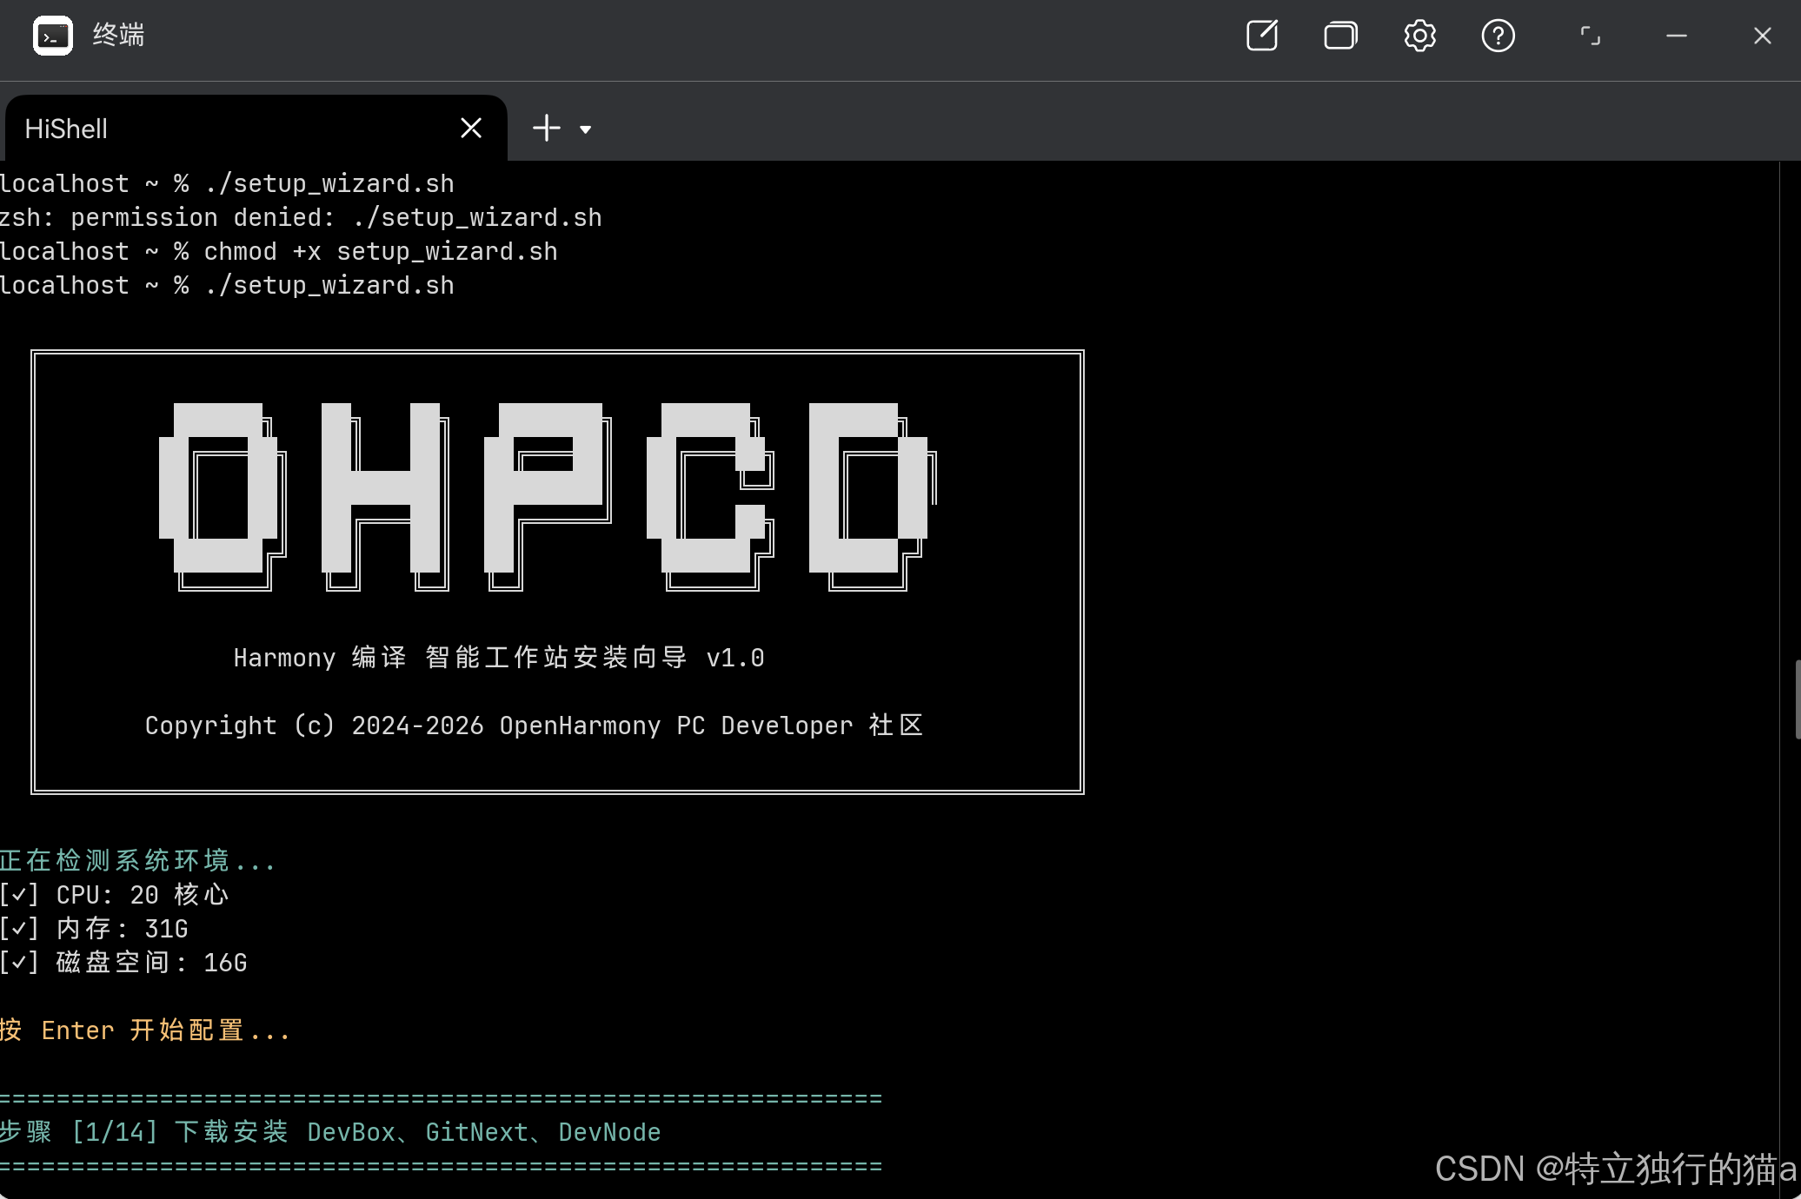
Task: Click the 'chmod +x setup_wizard.sh' command line
Action: point(279,251)
